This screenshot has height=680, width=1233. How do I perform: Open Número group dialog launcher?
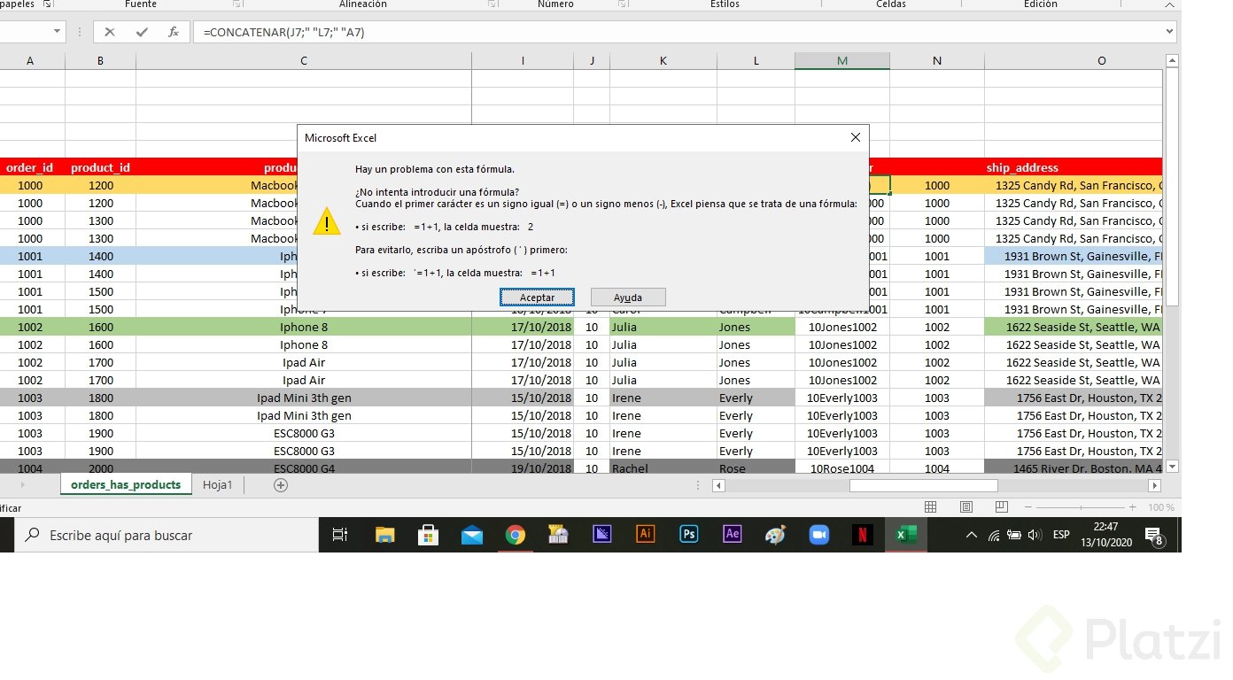[x=623, y=4]
